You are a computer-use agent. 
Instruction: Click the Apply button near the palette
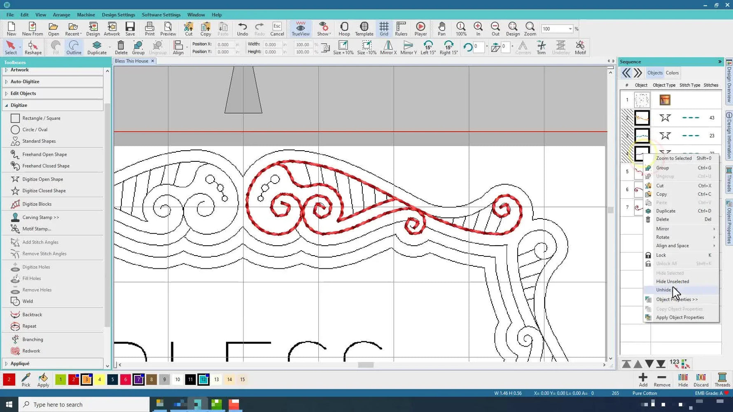(43, 379)
